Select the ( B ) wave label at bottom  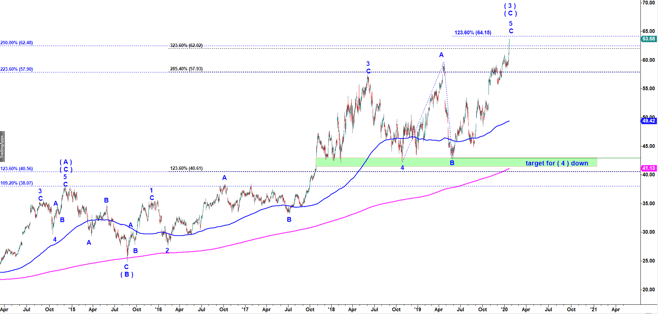pos(127,275)
